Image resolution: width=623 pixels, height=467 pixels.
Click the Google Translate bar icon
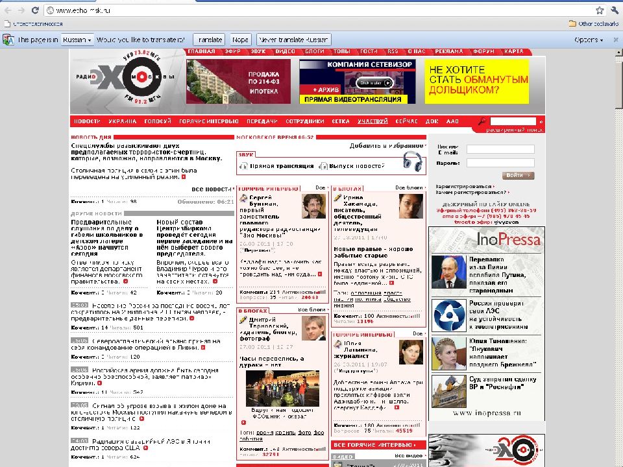pos(8,40)
